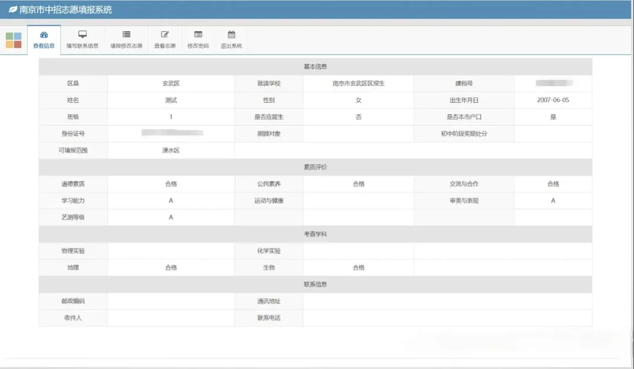Click the 收件人 label

click(x=73, y=318)
